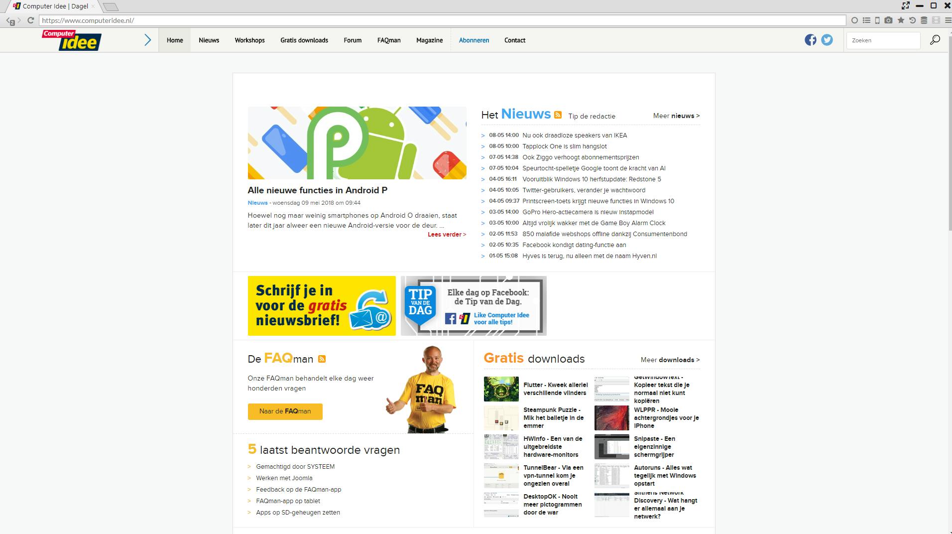The width and height of the screenshot is (952, 534).
Task: Open browsing history via the clock-arrow icon
Action: click(912, 20)
